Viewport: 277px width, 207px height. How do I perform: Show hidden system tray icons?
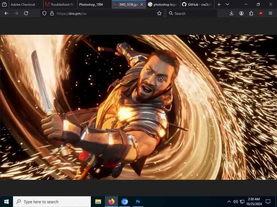229,202
